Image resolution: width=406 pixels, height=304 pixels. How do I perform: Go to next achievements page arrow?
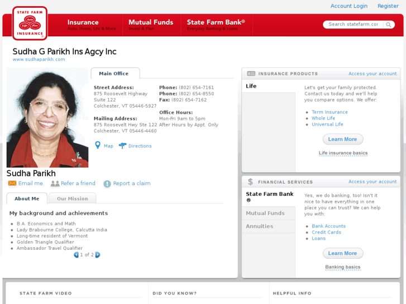point(98,255)
